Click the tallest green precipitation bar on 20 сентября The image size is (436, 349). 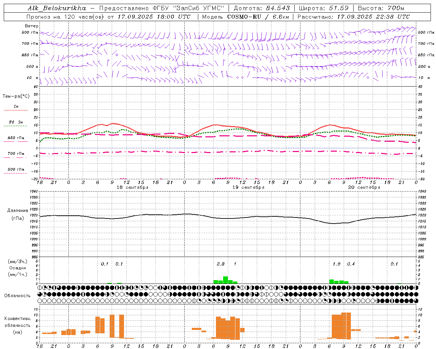(x=331, y=282)
